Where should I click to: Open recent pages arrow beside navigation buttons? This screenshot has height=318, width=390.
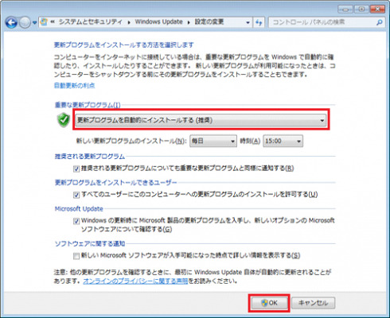[34, 23]
